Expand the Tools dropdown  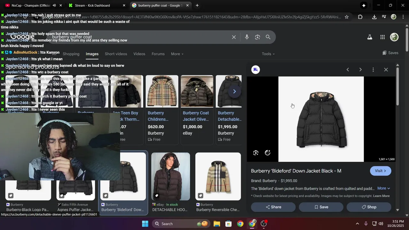[268, 54]
